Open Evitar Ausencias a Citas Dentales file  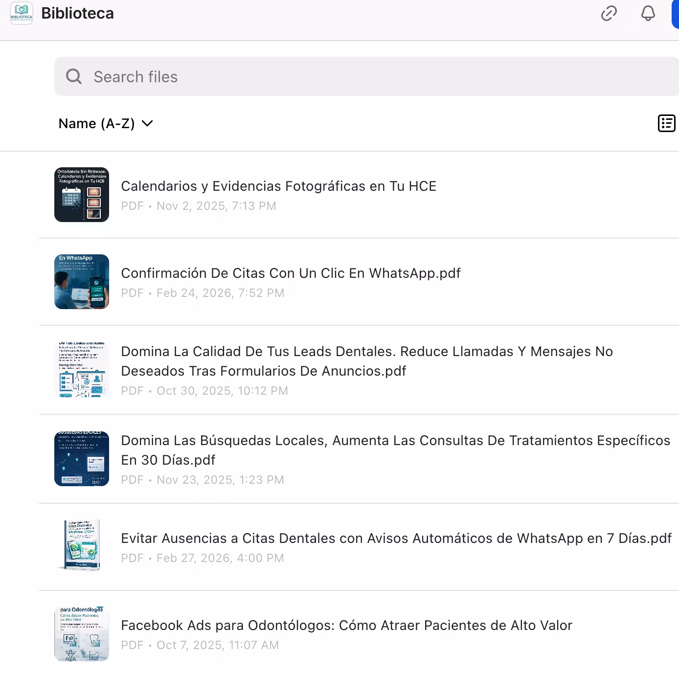click(x=396, y=539)
